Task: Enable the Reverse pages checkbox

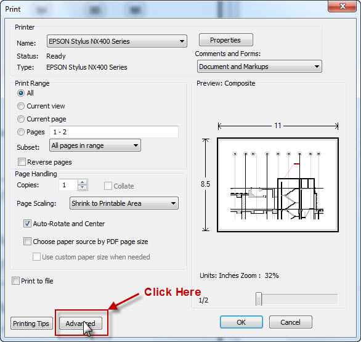Action: (22, 161)
